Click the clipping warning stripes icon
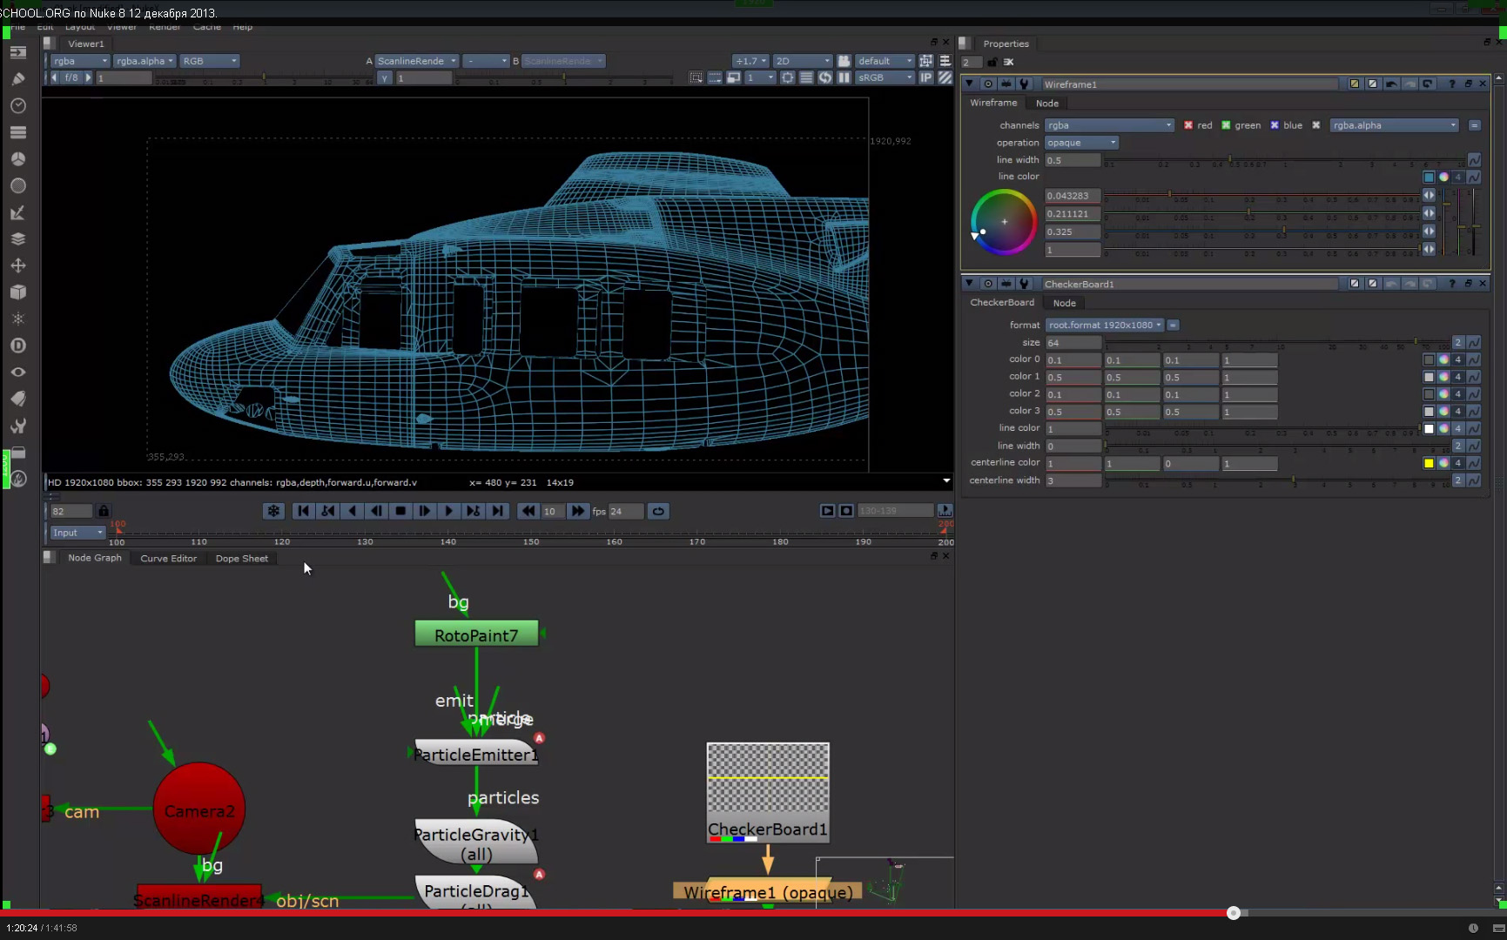The width and height of the screenshot is (1507, 940). click(x=945, y=77)
